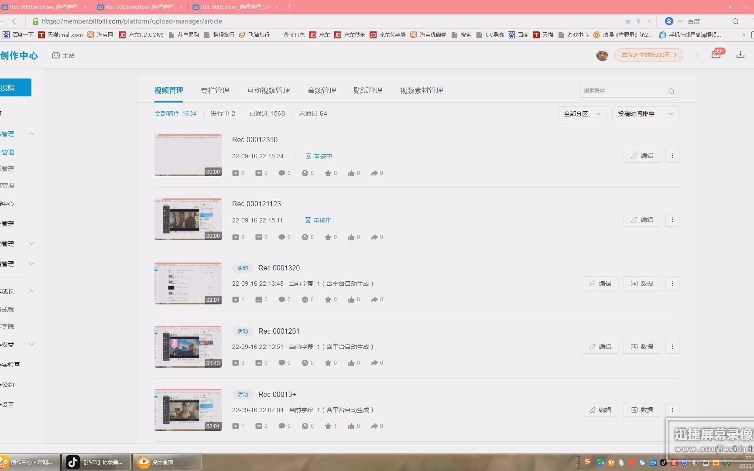
Task: Click the 主站 home icon in the header
Action: click(56, 55)
